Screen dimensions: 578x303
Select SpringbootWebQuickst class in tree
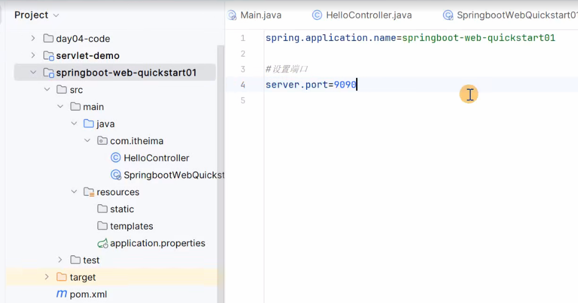click(x=174, y=175)
